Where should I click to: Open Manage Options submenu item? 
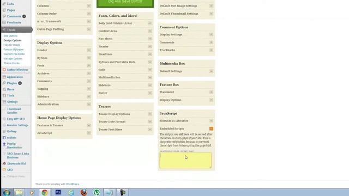13,59
